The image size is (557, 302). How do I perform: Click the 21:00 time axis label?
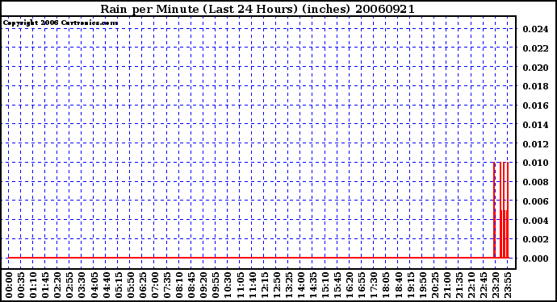447,285
